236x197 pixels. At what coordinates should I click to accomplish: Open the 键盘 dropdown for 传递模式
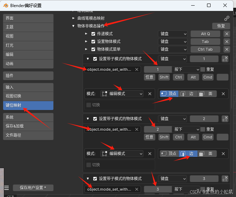[x=173, y=34]
